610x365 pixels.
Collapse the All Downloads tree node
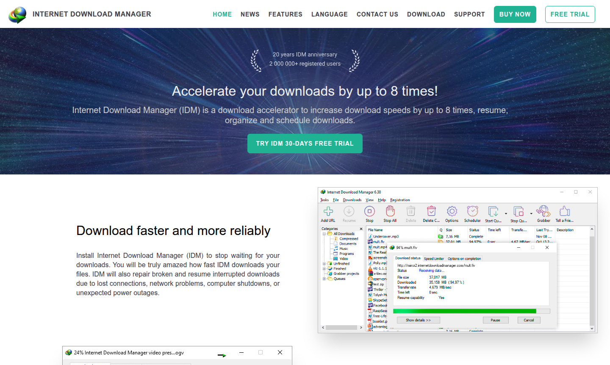click(324, 234)
